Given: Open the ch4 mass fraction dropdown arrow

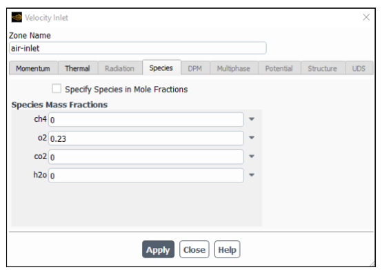Looking at the screenshot, I should click(252, 119).
